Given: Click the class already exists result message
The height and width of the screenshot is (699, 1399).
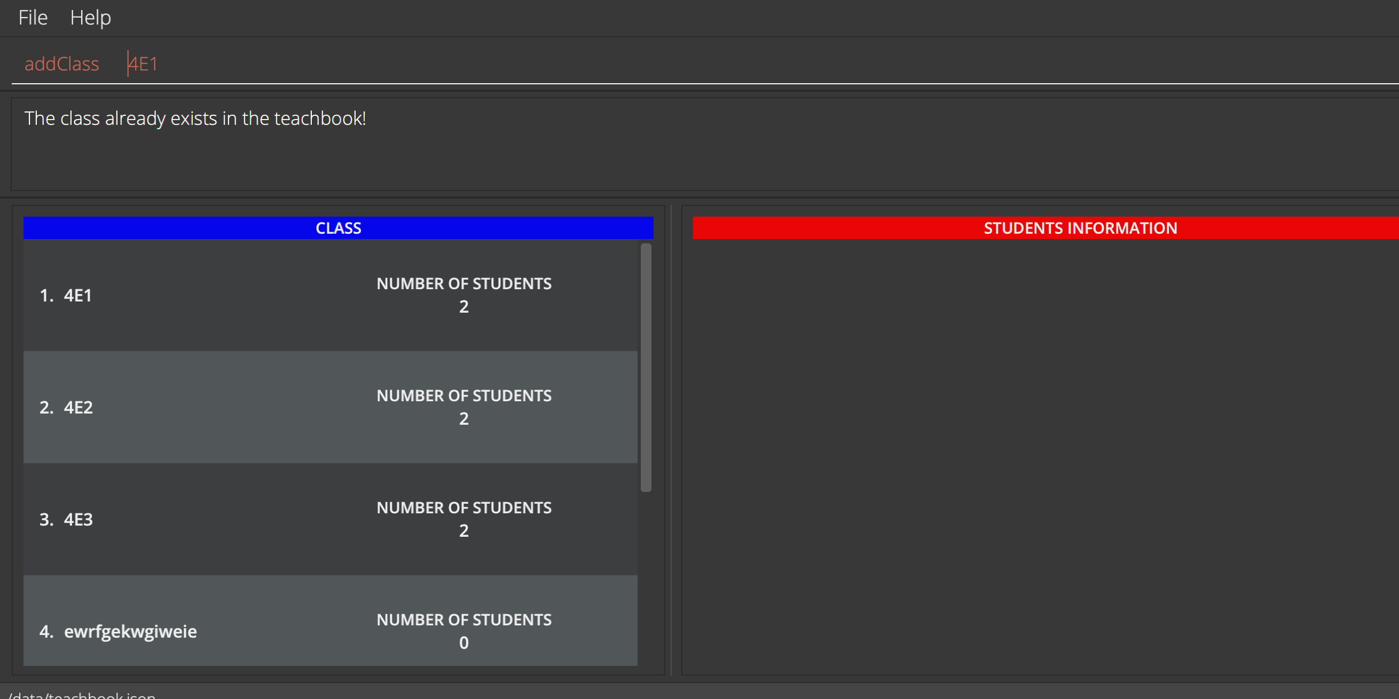Looking at the screenshot, I should (195, 118).
